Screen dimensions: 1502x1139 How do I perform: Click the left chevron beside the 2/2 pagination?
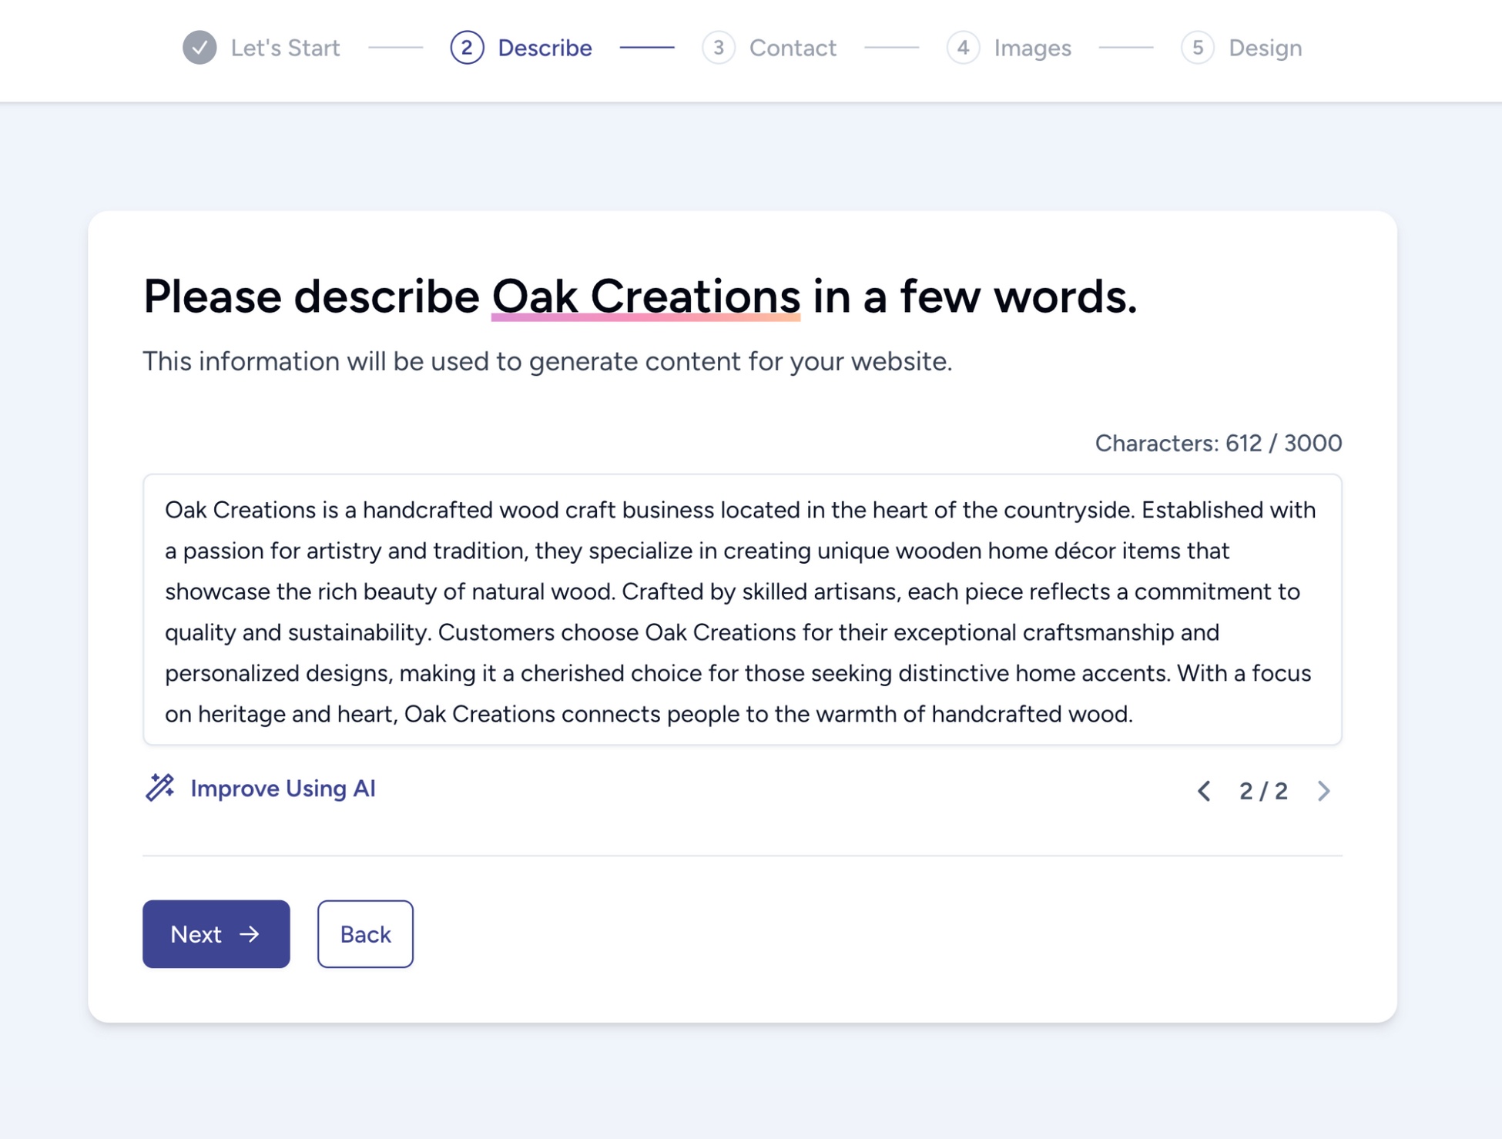[x=1204, y=791]
